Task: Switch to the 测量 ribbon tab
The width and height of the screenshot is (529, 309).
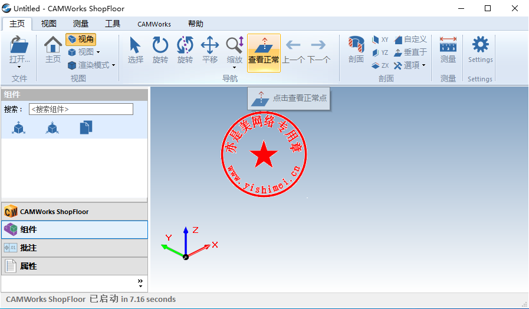Action: 81,24
